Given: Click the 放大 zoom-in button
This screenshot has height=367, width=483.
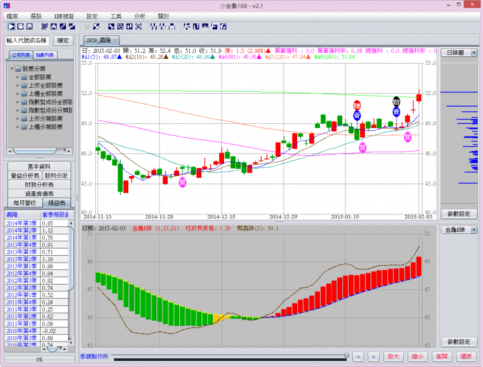Looking at the screenshot, I should (393, 356).
